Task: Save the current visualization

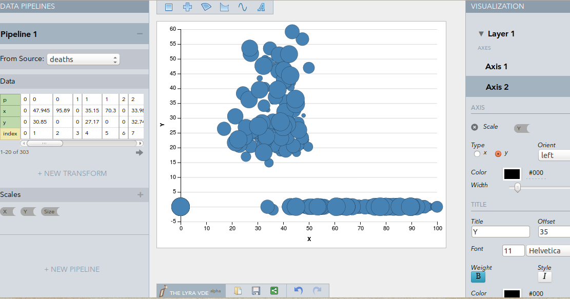Action: click(256, 290)
